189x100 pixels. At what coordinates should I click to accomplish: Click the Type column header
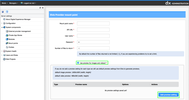coord(64,84)
